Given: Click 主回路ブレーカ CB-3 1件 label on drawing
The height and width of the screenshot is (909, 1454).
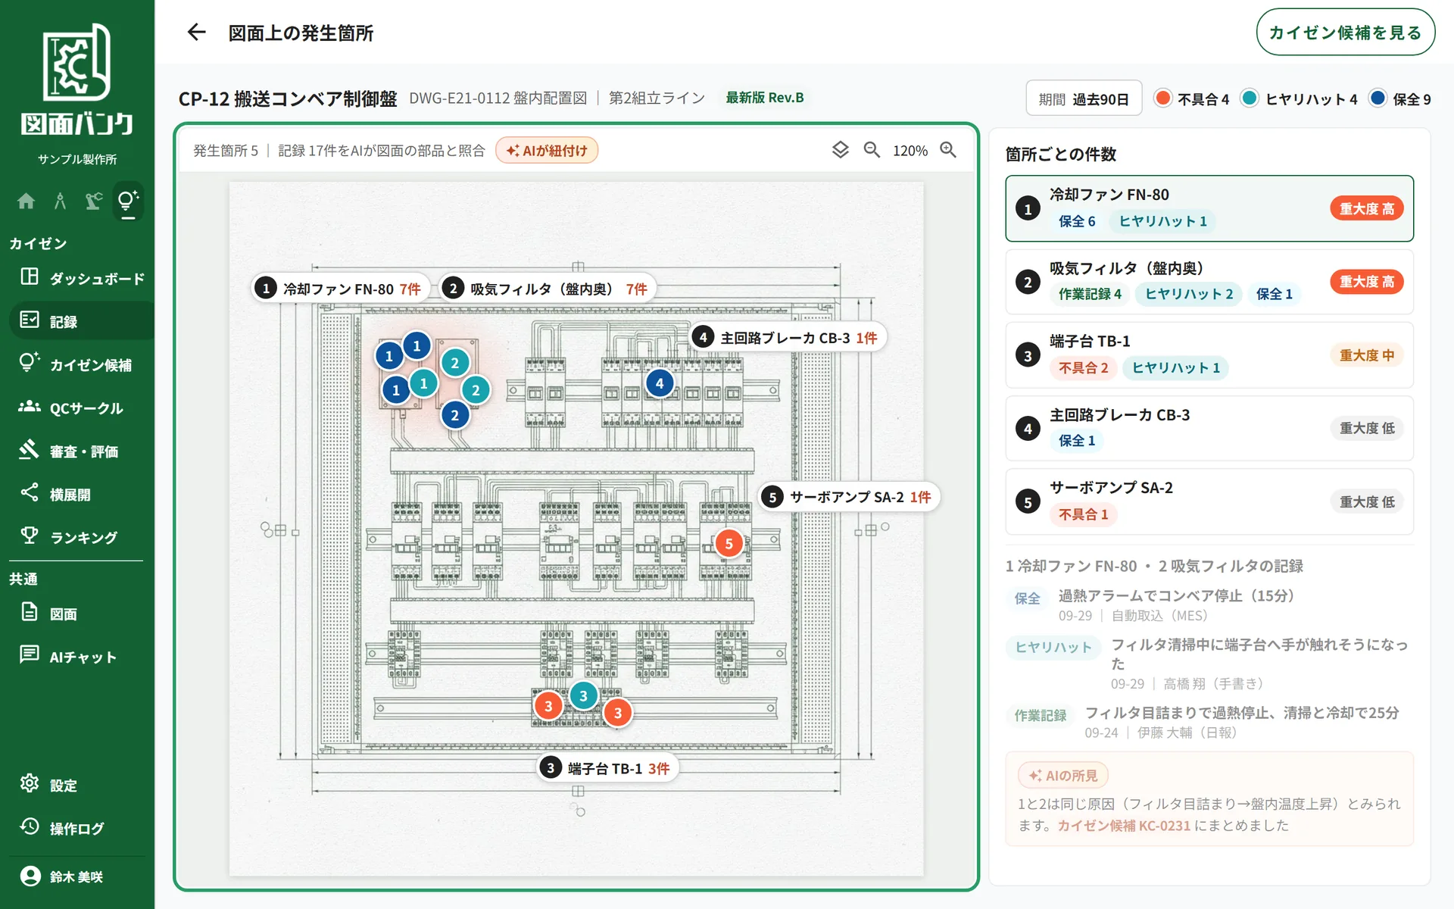Looking at the screenshot, I should coord(788,337).
